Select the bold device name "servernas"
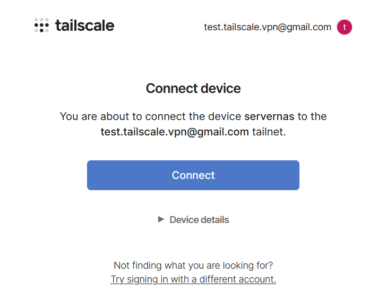This screenshot has height=300, width=387. pyautogui.click(x=266, y=116)
